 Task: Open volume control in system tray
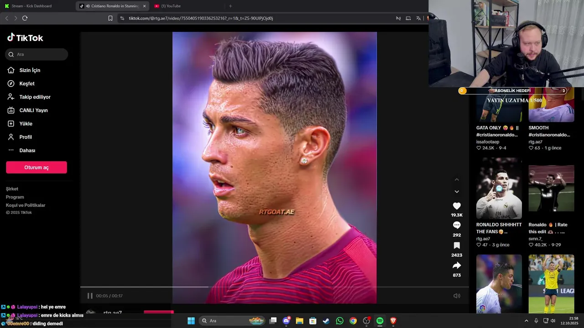click(x=553, y=321)
